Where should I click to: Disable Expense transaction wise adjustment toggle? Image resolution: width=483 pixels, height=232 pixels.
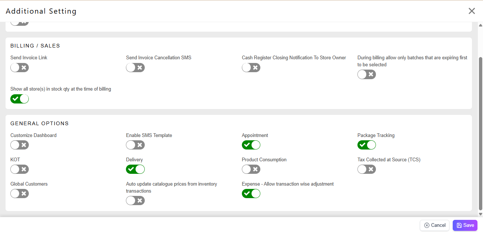[251, 194]
